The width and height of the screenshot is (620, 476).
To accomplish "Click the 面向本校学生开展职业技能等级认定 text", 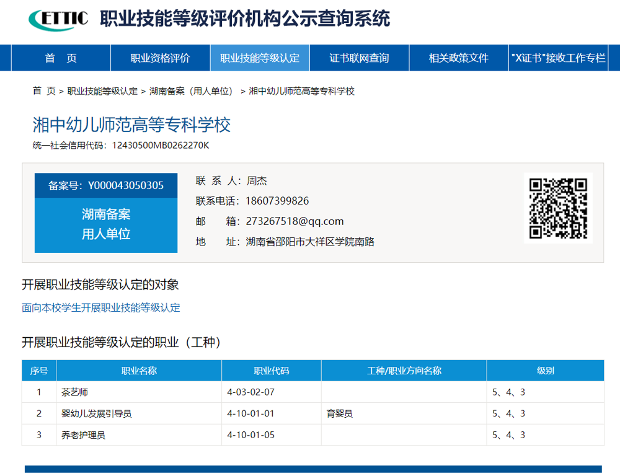I will tap(101, 307).
